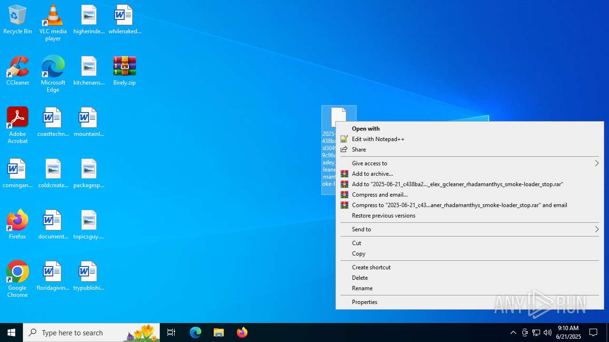Image resolution: width=609 pixels, height=342 pixels.
Task: Choose Share in the context menu
Action: tap(470, 149)
